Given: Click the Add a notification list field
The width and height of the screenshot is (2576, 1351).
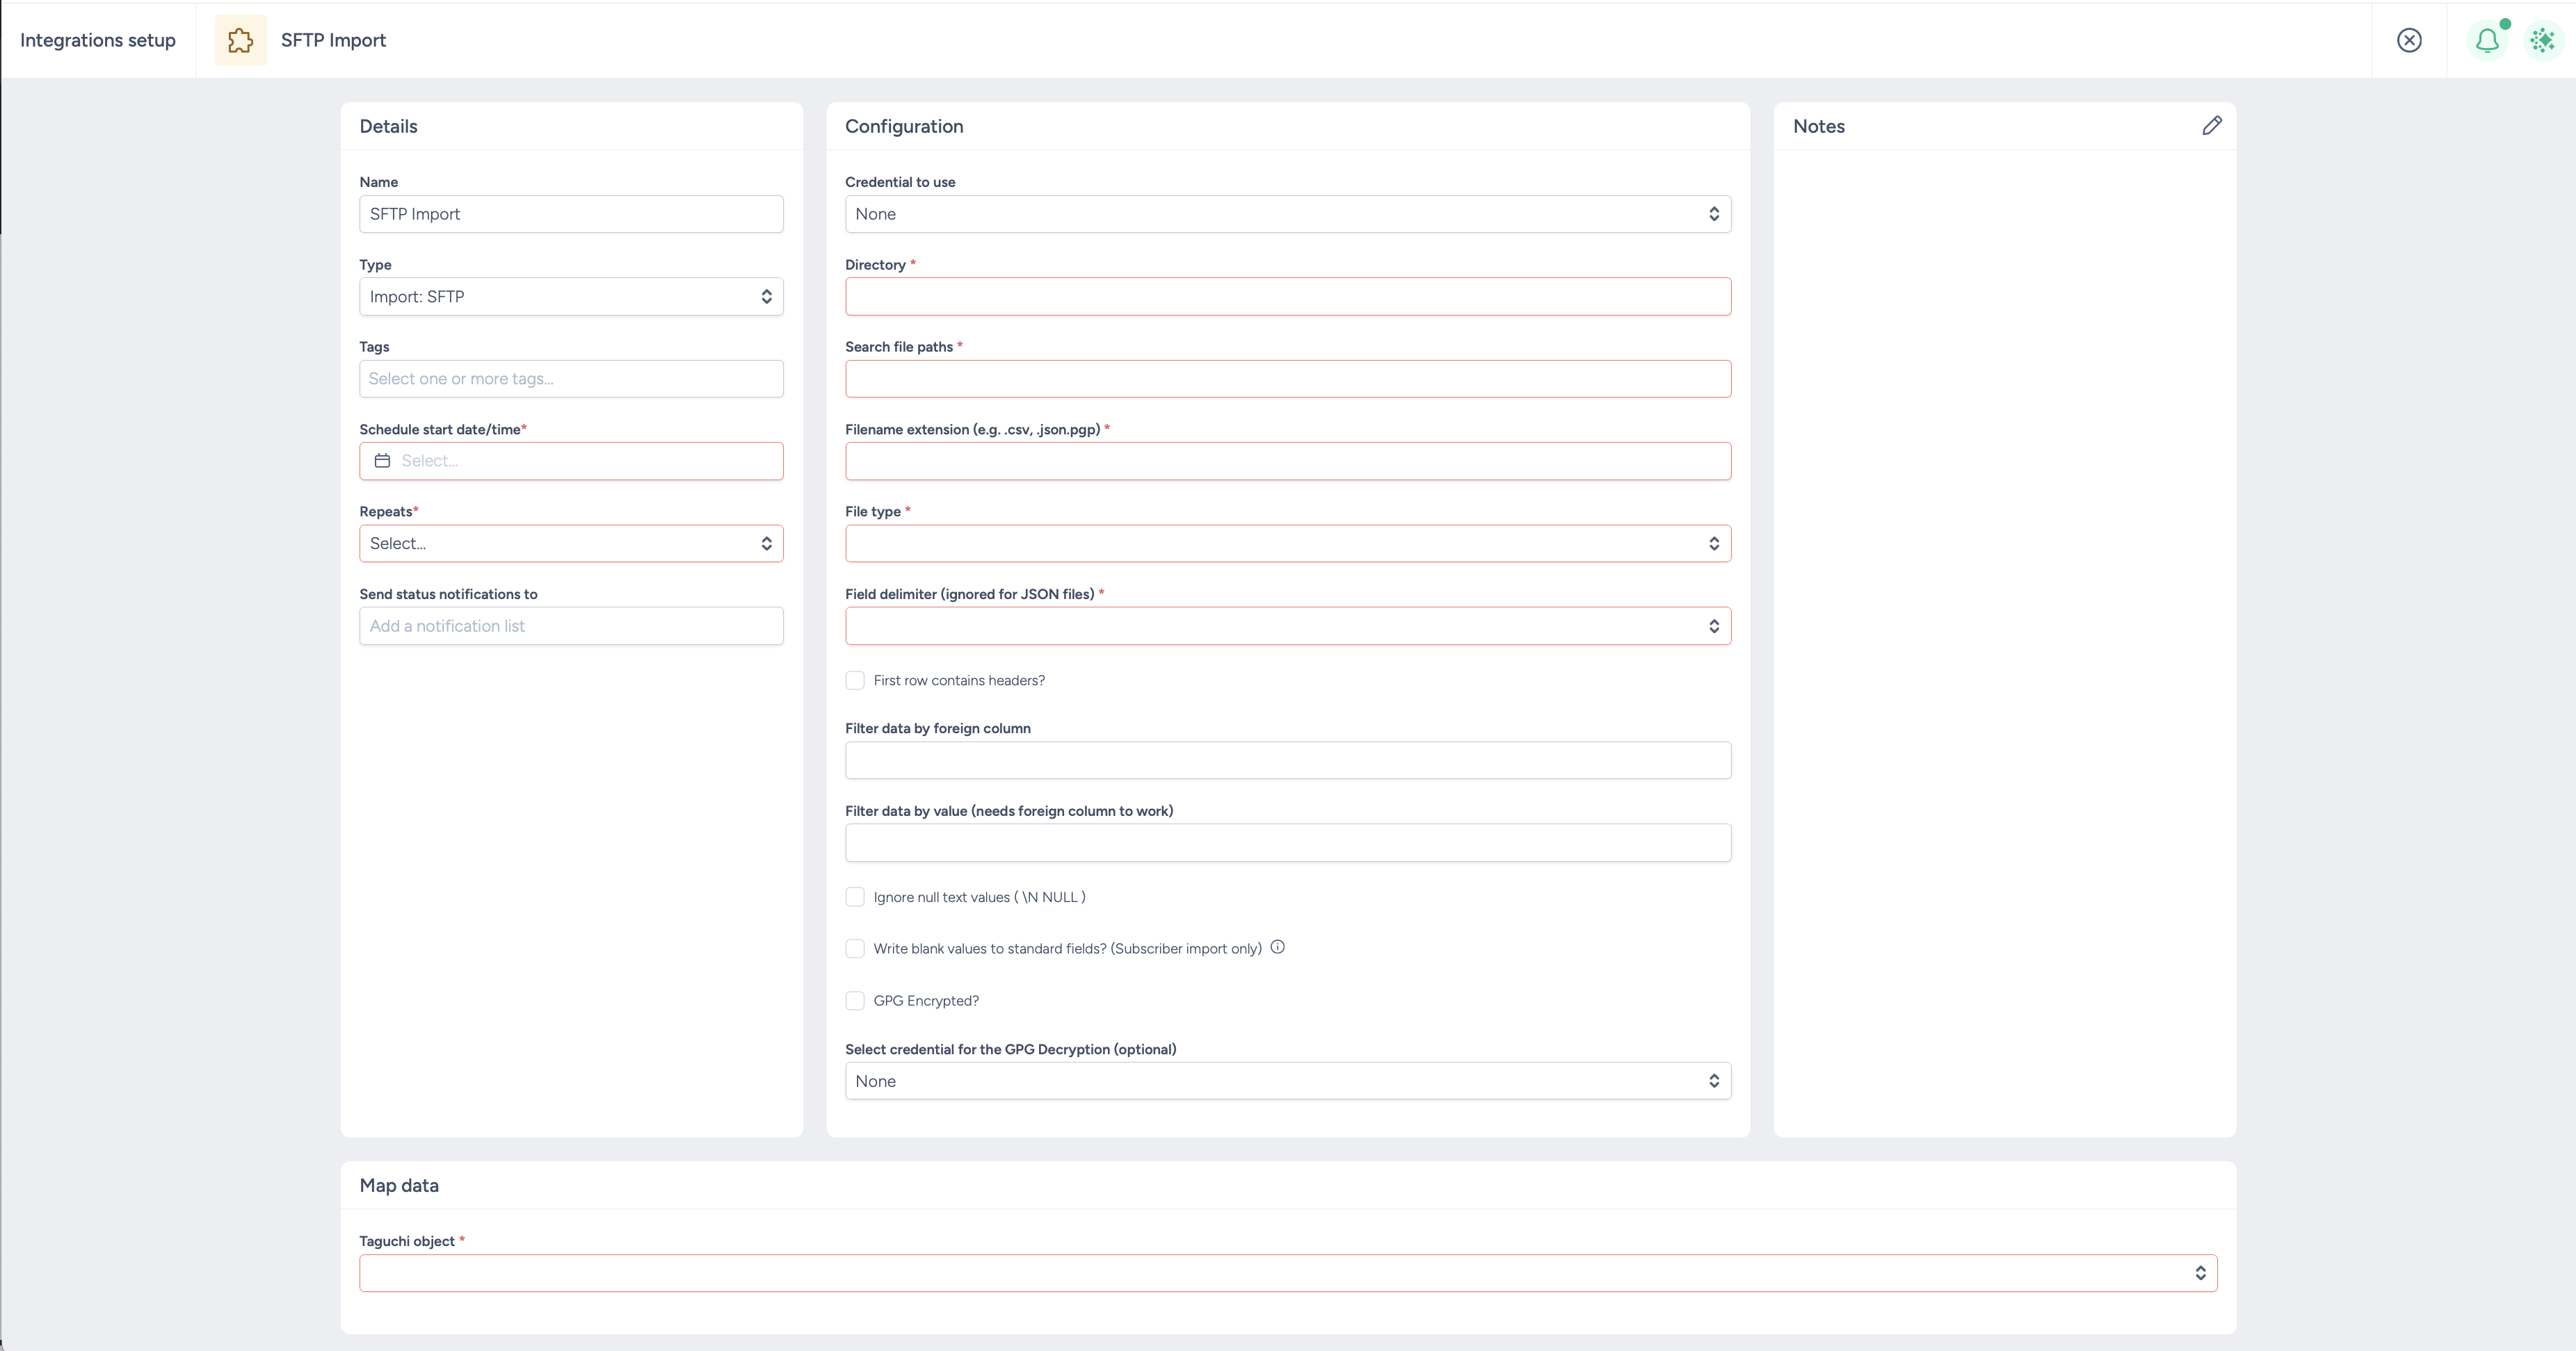Looking at the screenshot, I should 571,625.
